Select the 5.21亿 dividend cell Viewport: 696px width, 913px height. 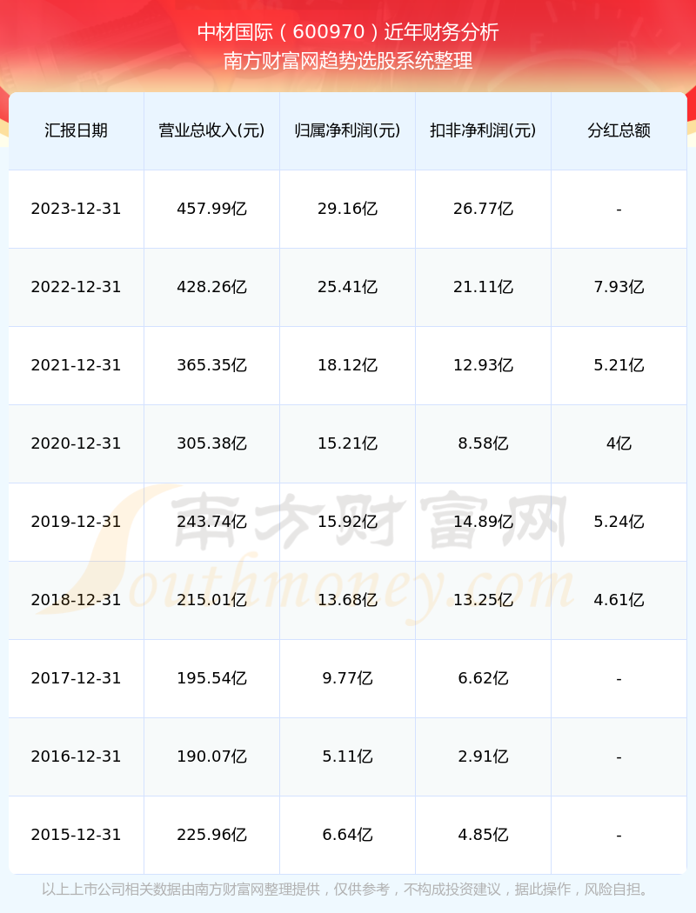619,365
